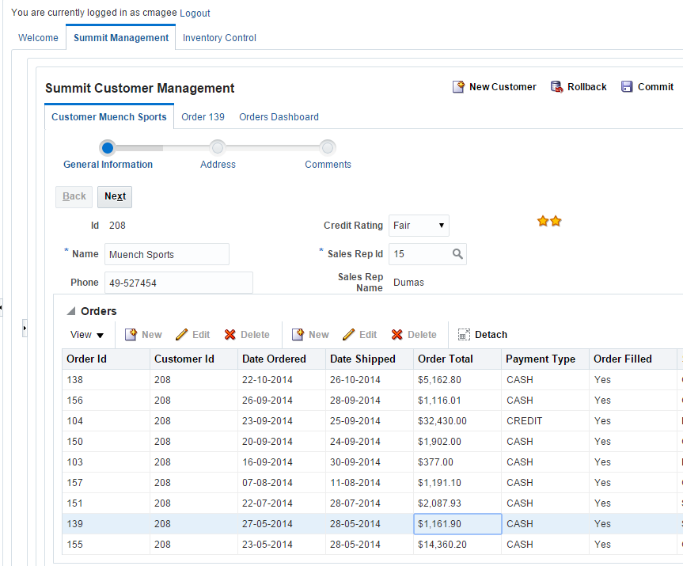This screenshot has width=683, height=566.
Task: Sort by Order Total column header
Action: [445, 359]
